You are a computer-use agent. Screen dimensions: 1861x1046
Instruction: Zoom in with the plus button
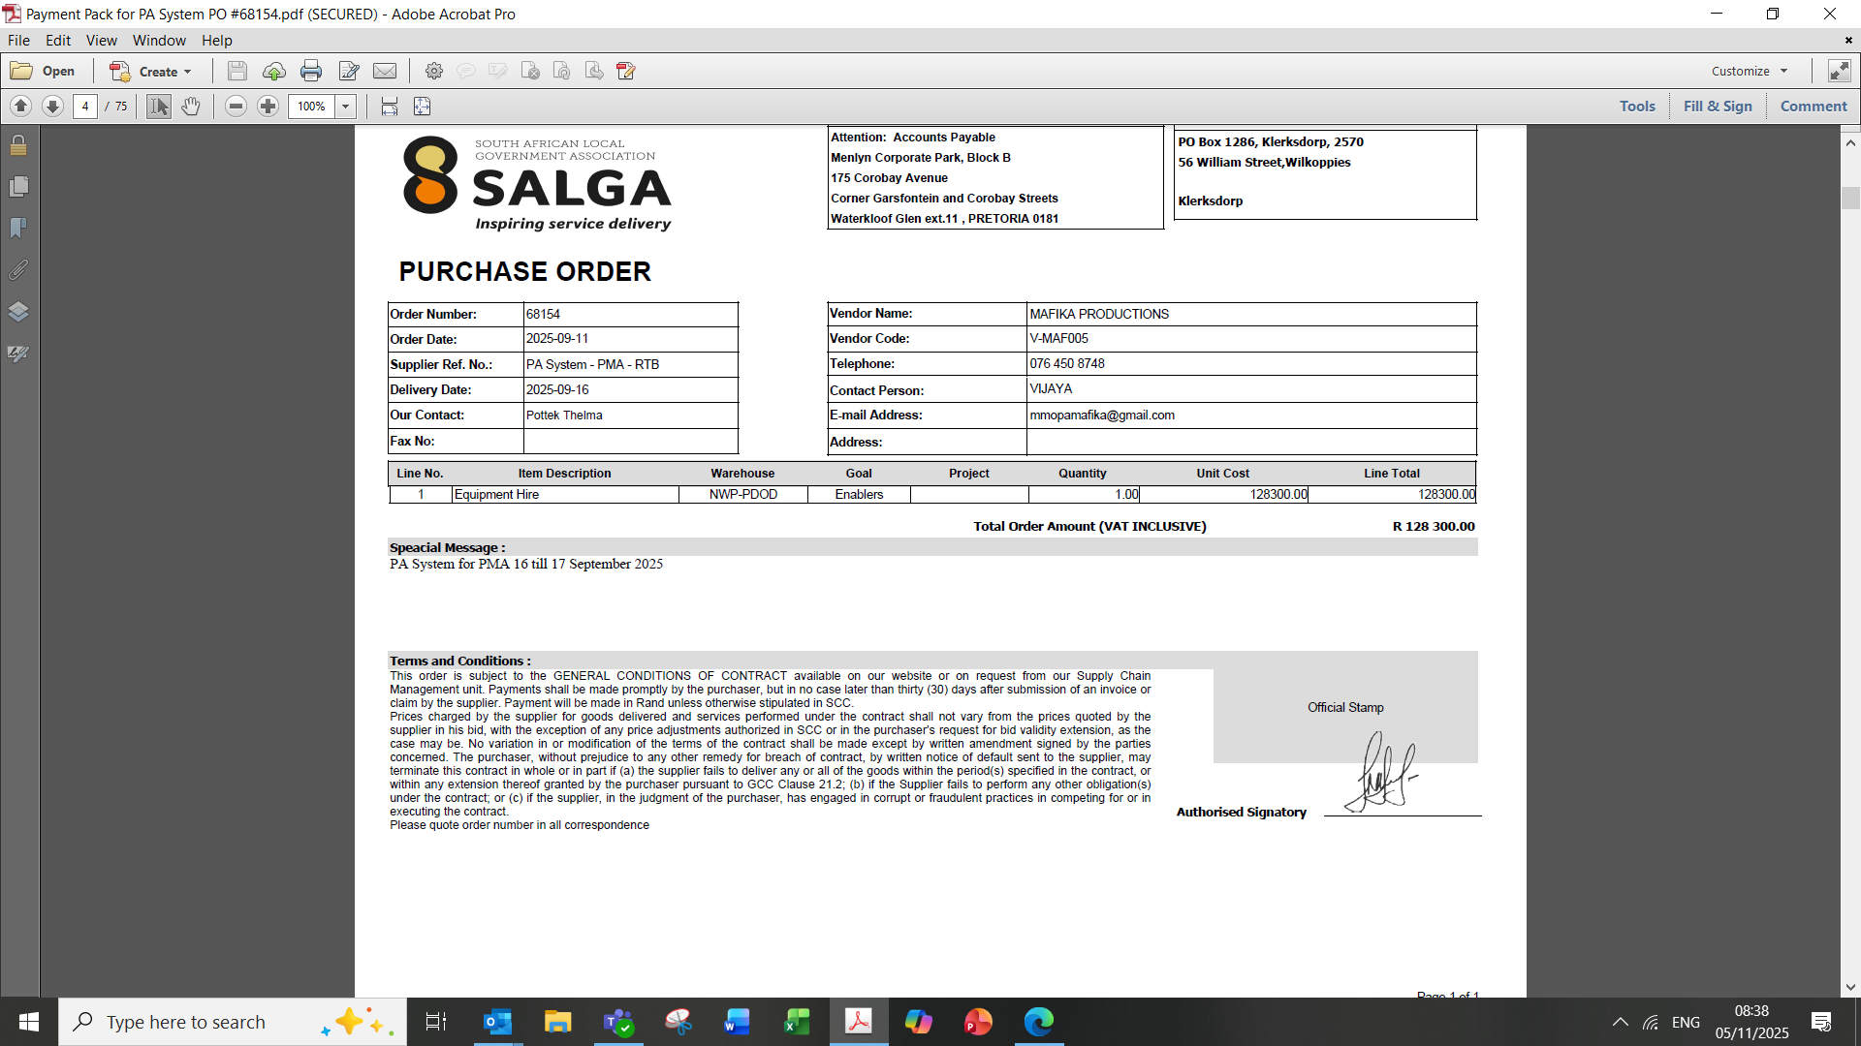click(x=268, y=107)
